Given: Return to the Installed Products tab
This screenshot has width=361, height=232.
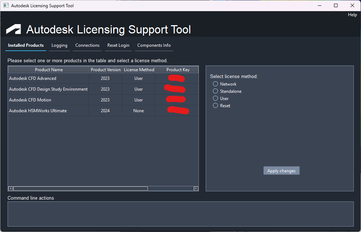Looking at the screenshot, I should [x=25, y=45].
